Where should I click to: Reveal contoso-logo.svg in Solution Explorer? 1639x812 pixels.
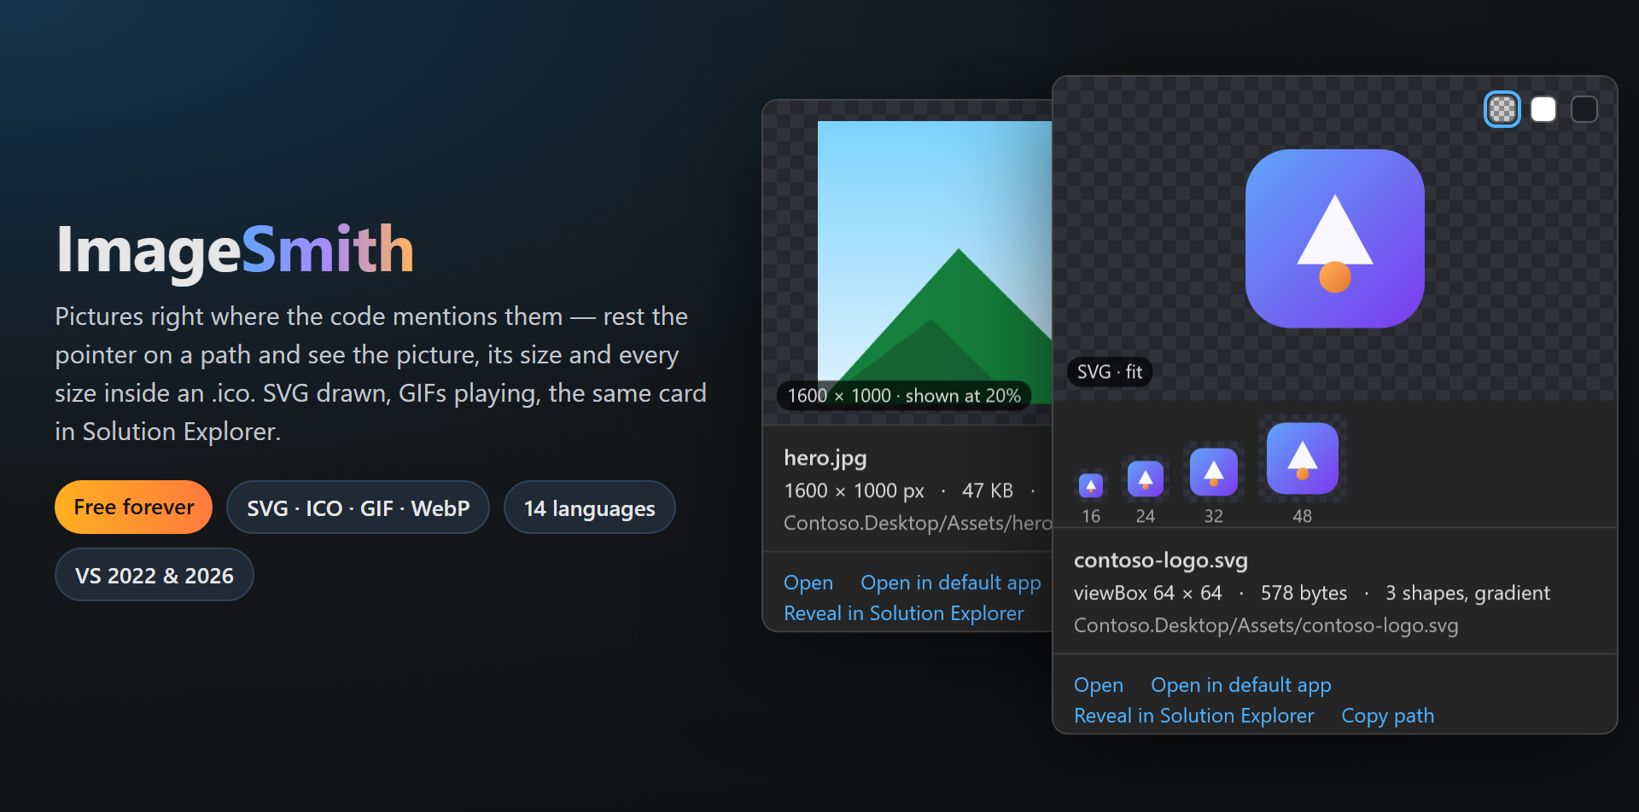pos(1194,716)
